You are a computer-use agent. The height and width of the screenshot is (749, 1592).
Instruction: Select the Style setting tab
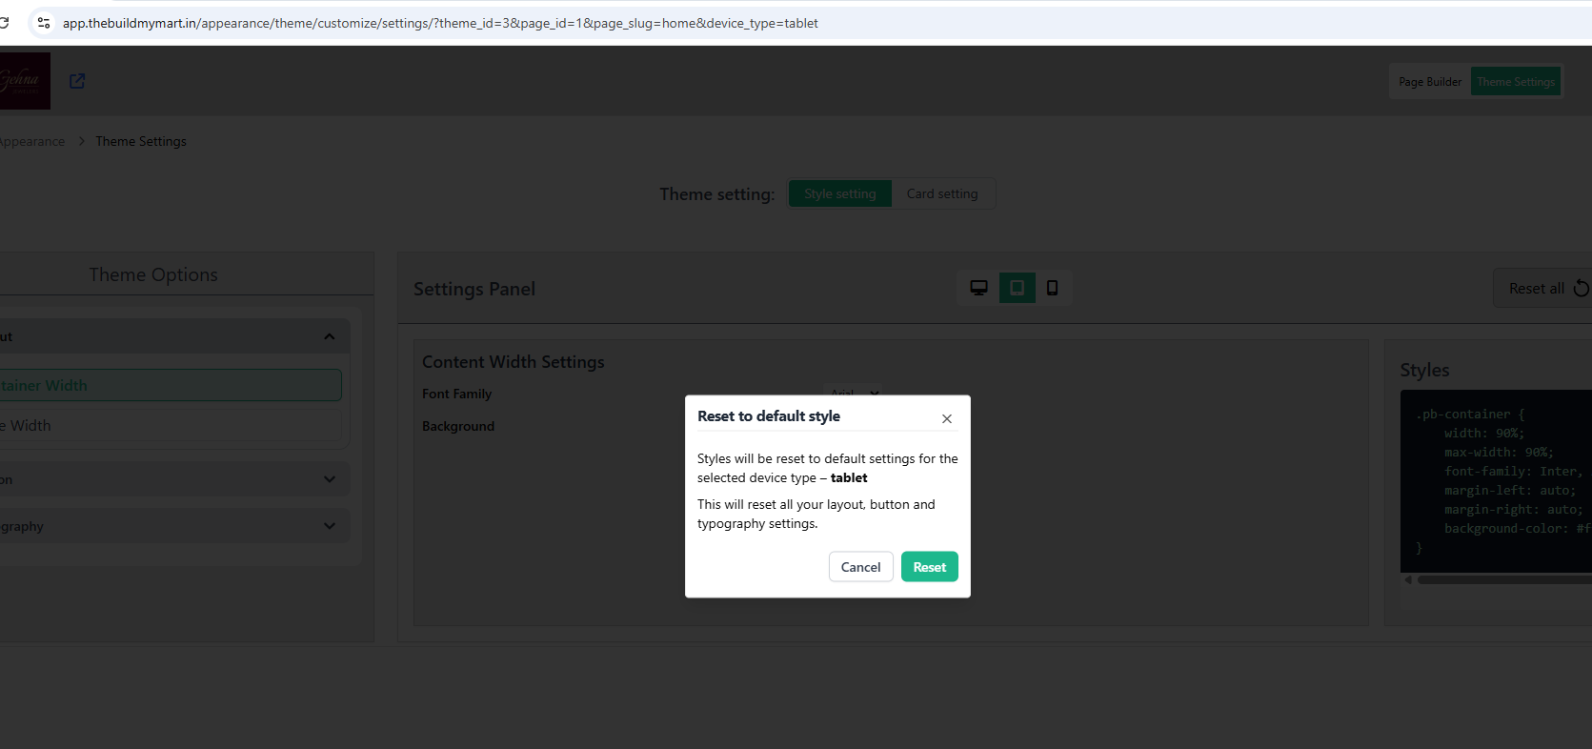[839, 193]
